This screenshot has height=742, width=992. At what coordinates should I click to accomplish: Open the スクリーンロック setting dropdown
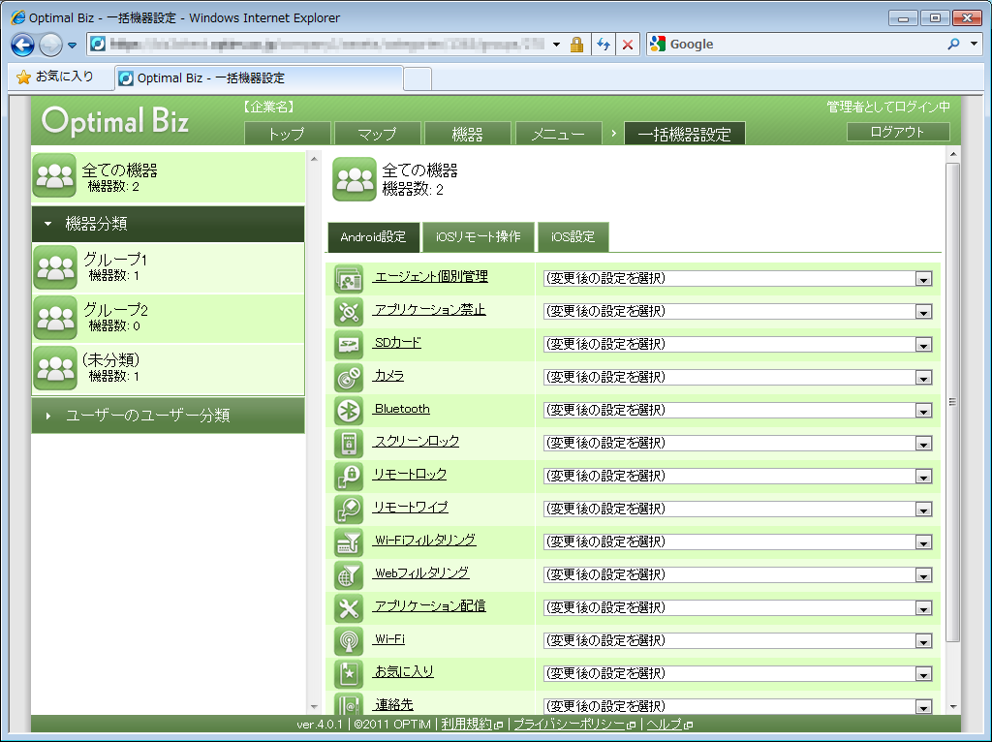tap(737, 443)
